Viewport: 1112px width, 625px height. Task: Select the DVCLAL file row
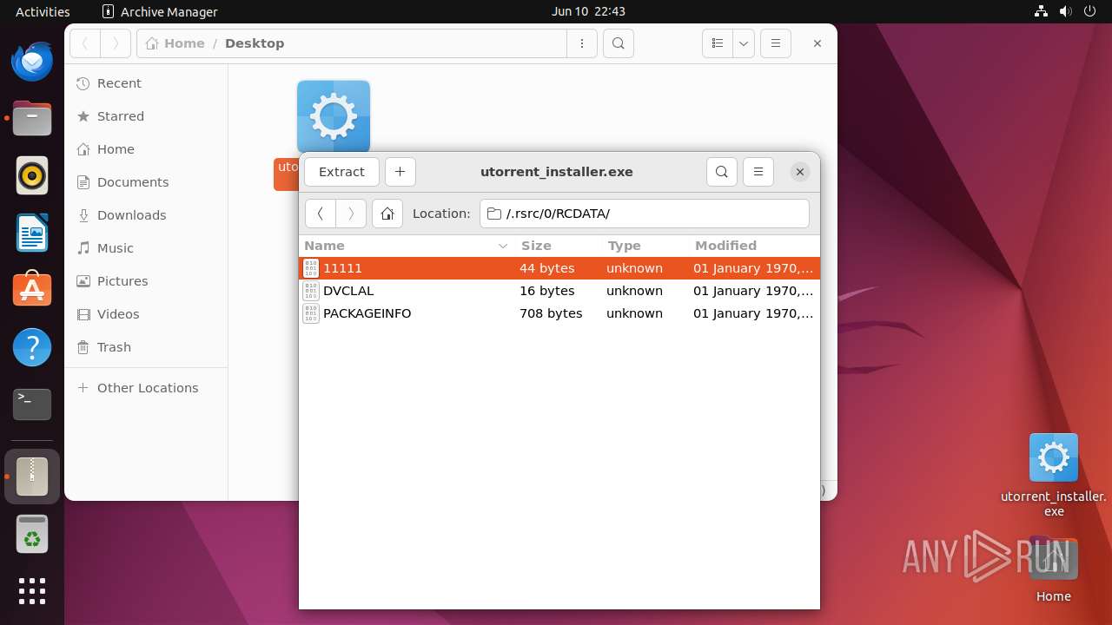[x=559, y=291]
